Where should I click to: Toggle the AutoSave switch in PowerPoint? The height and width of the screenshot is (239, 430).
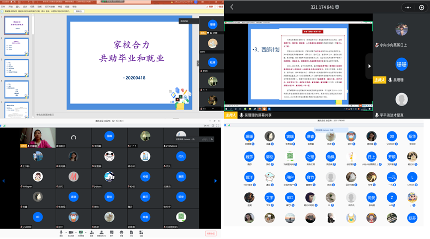point(12,1)
